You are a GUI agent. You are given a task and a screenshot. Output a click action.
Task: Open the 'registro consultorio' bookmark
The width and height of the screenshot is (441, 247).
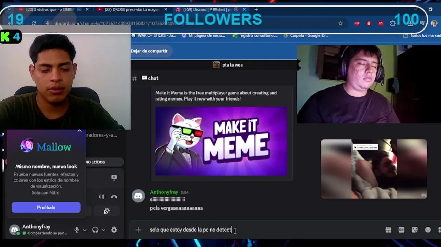pos(255,35)
